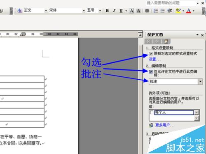
Task: Select 每个人 list item
Action: coord(174,113)
